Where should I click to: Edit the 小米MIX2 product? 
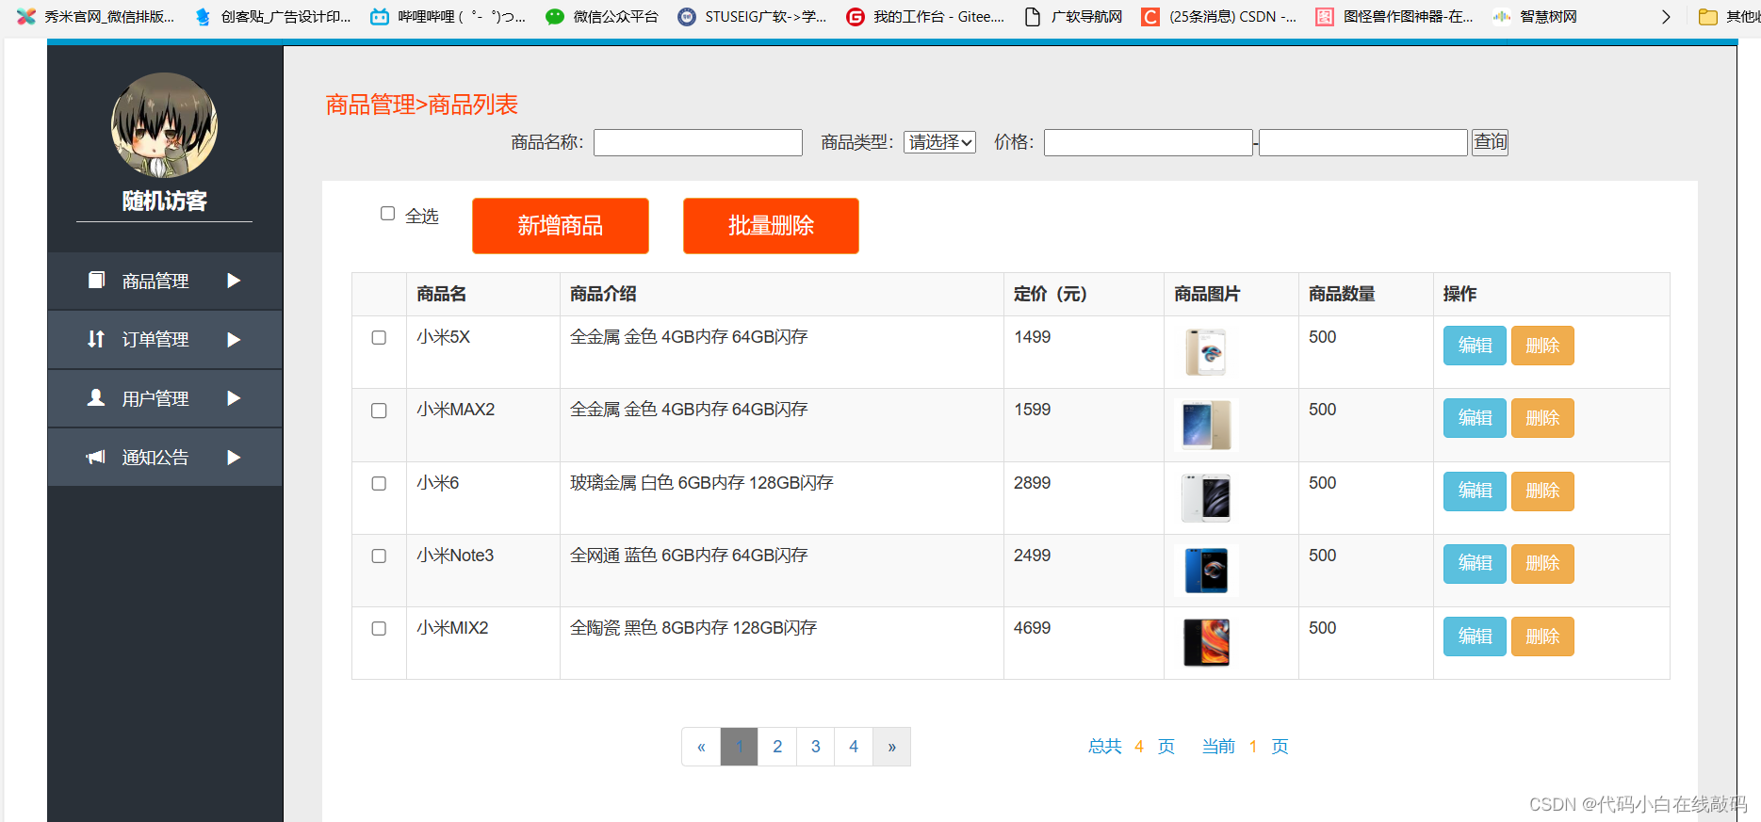pos(1475,637)
